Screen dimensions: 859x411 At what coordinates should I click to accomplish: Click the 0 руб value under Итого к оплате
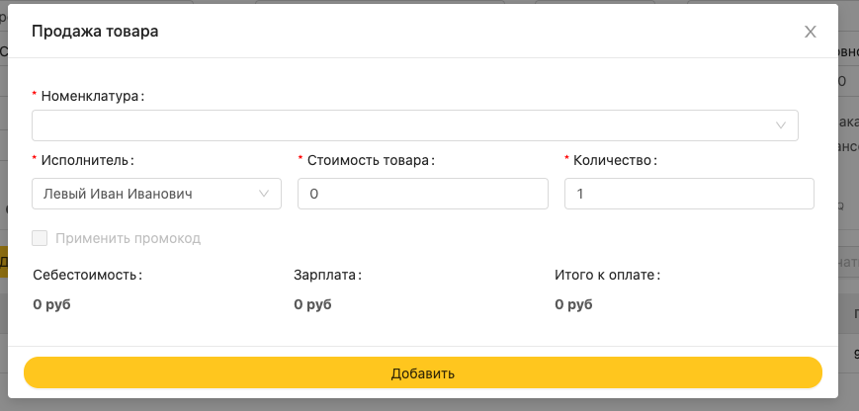(573, 304)
